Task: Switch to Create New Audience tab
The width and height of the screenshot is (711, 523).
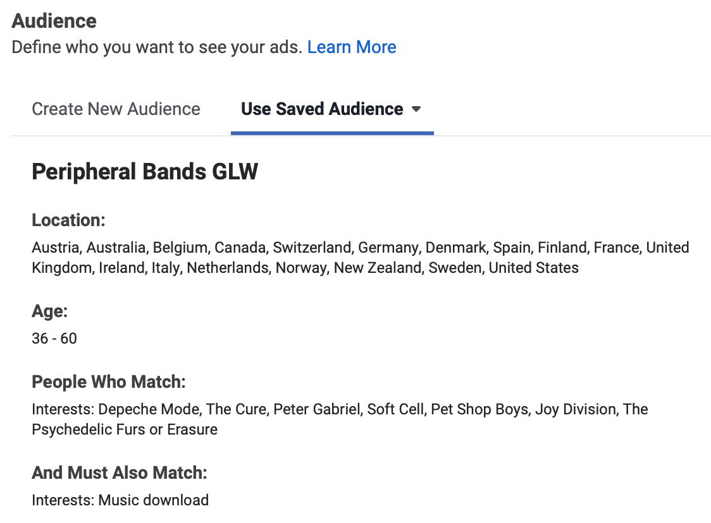Action: [116, 109]
